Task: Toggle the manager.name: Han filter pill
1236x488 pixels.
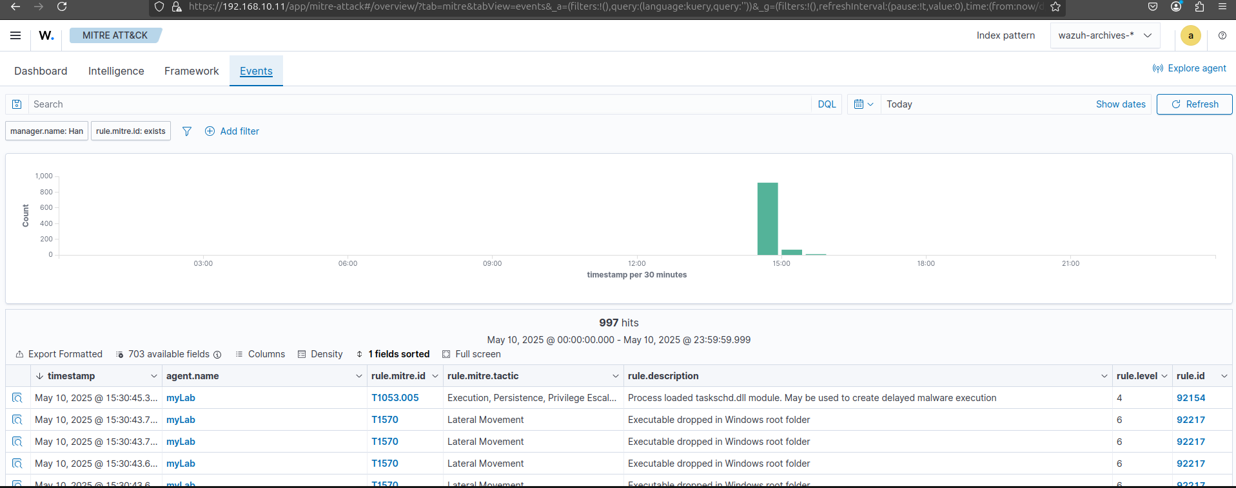Action: click(x=46, y=131)
